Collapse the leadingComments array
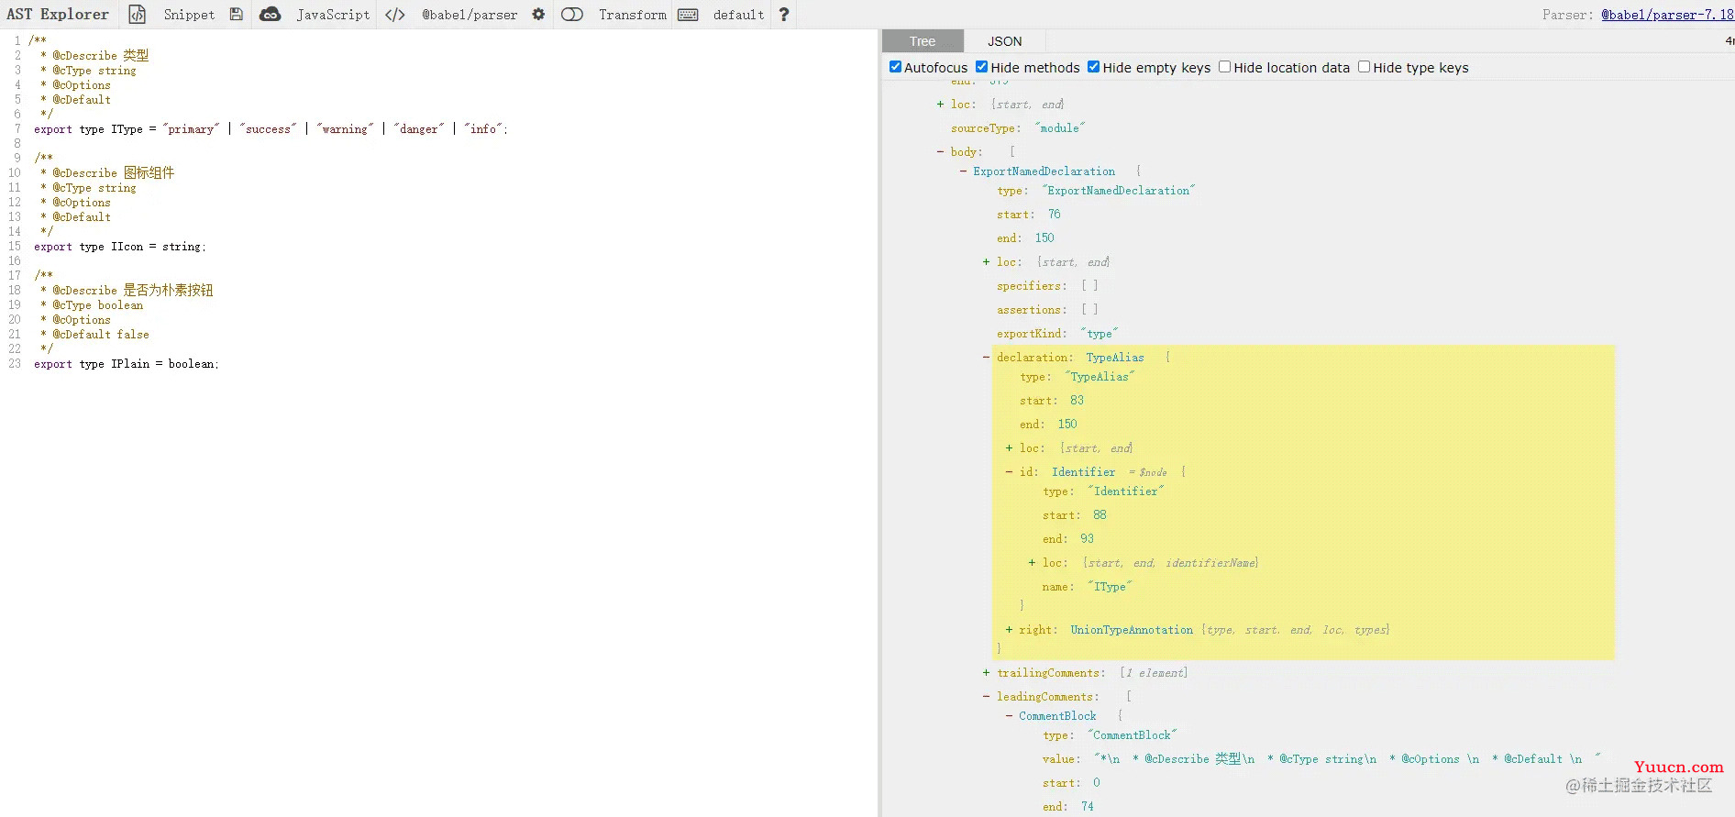 (987, 697)
